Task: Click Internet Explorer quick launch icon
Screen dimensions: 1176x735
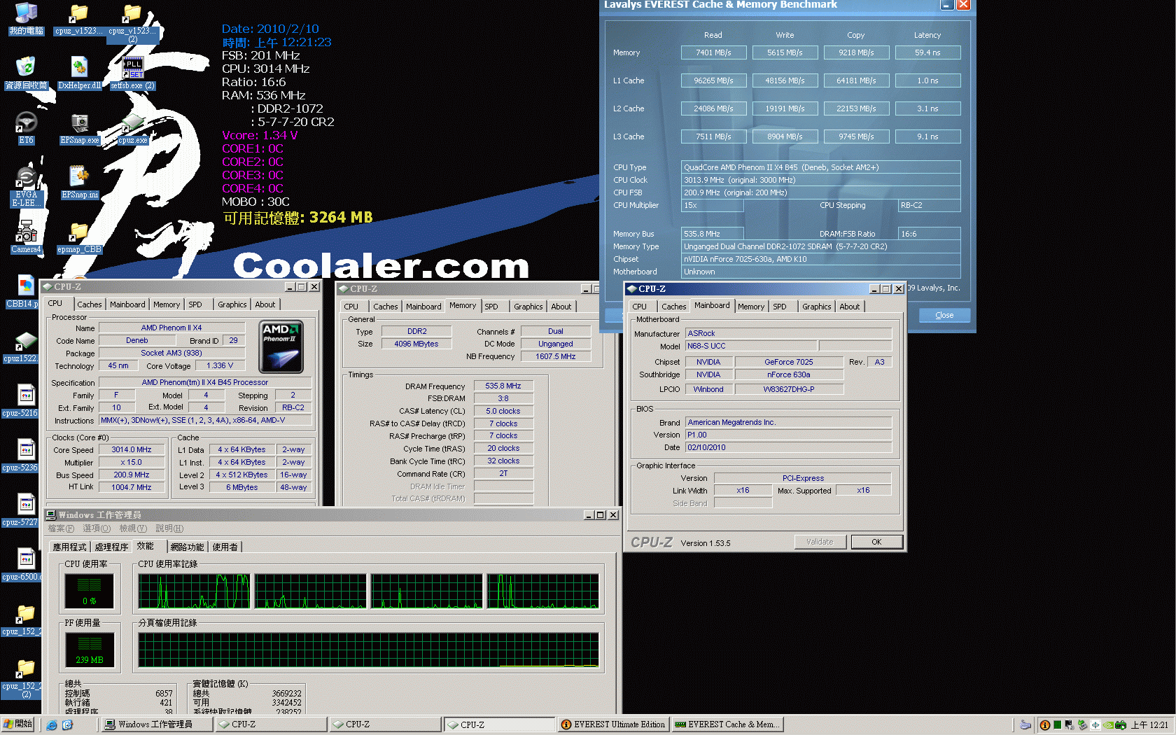Action: tap(52, 724)
